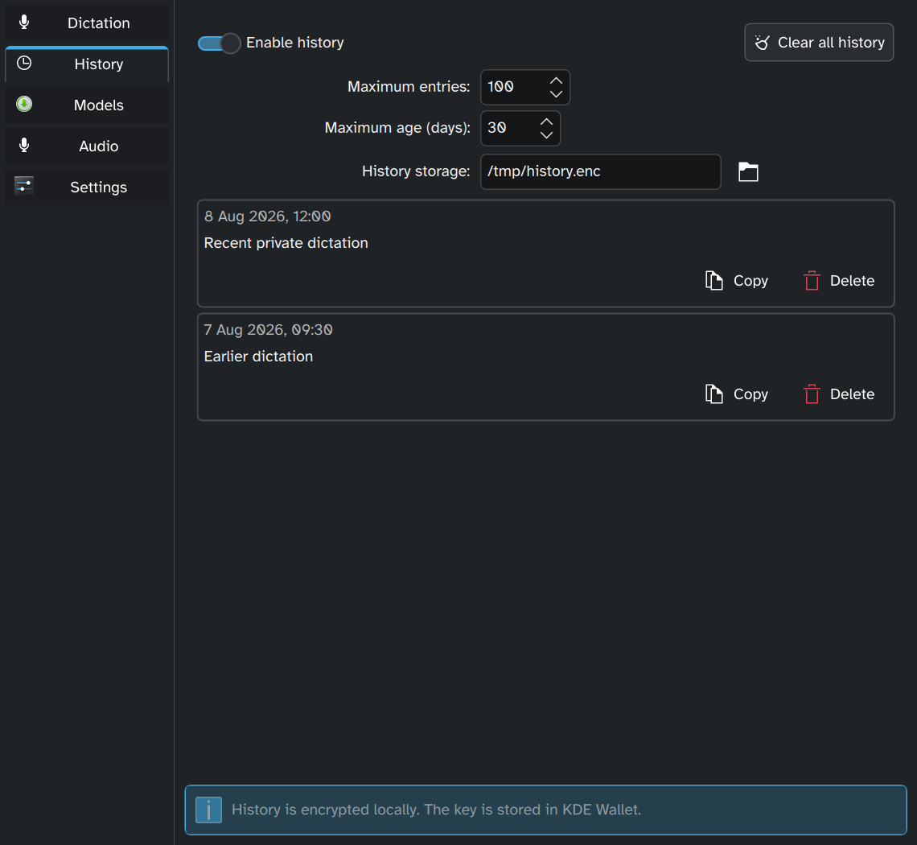
Task: Click the copy icon for Recent private dictation
Action: (713, 281)
